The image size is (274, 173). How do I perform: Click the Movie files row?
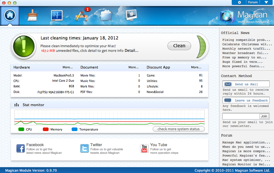click(x=110, y=76)
